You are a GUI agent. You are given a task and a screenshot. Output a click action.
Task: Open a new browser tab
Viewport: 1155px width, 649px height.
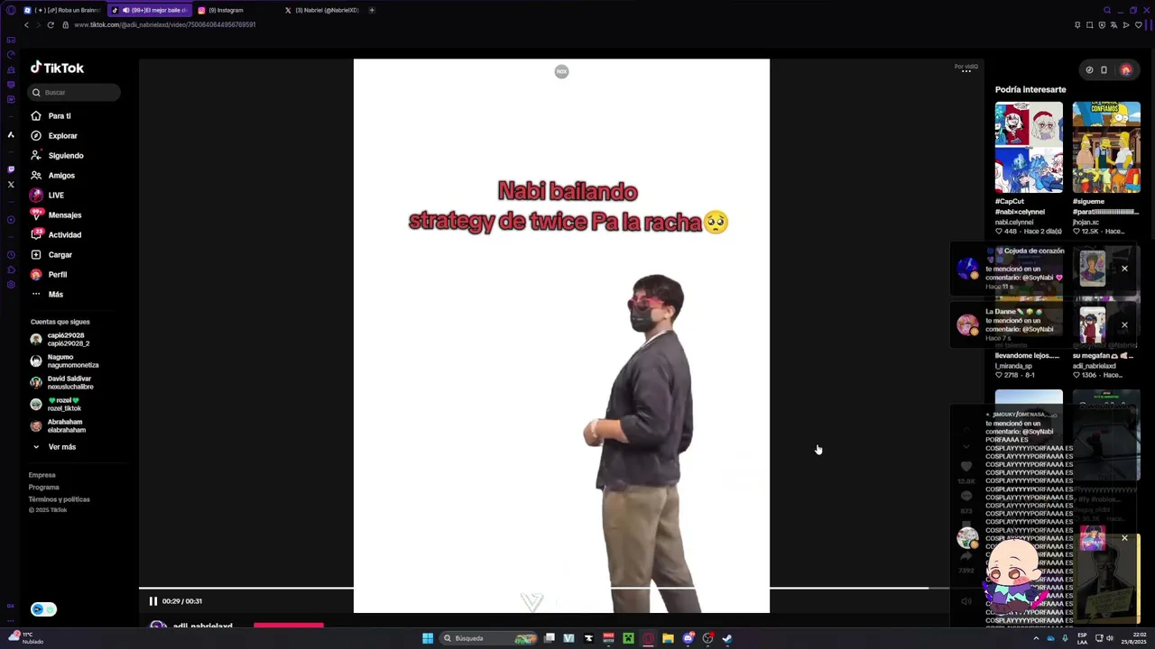pyautogui.click(x=372, y=10)
